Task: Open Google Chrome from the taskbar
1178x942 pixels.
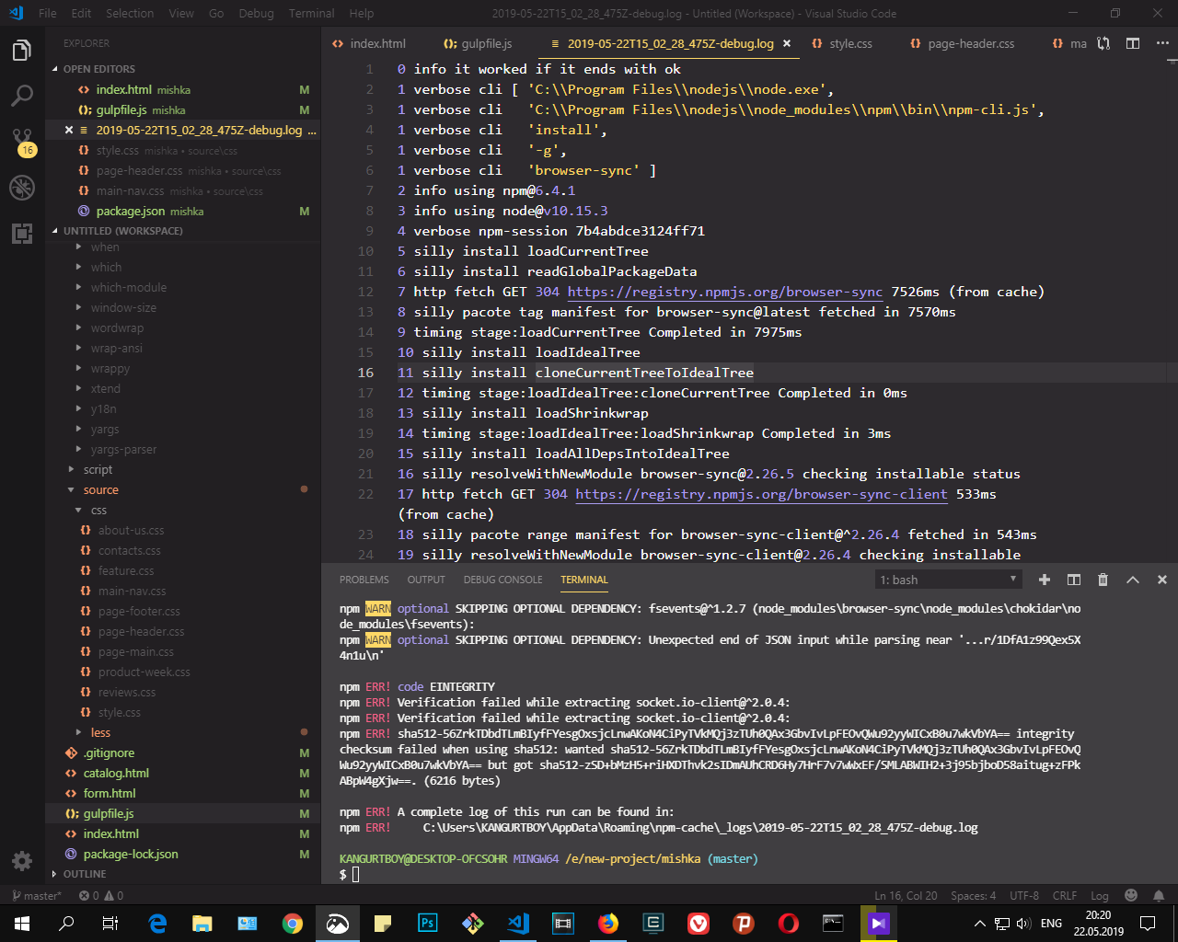Action: tap(293, 924)
